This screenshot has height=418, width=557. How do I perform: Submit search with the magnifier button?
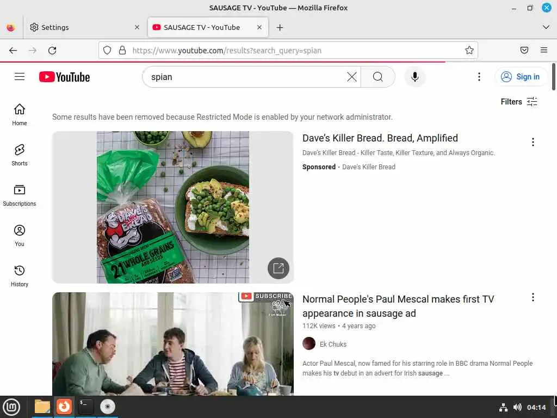pos(378,77)
